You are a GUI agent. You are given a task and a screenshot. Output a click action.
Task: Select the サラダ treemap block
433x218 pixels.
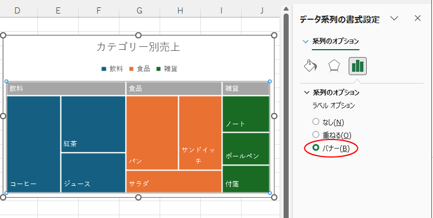tap(174, 181)
